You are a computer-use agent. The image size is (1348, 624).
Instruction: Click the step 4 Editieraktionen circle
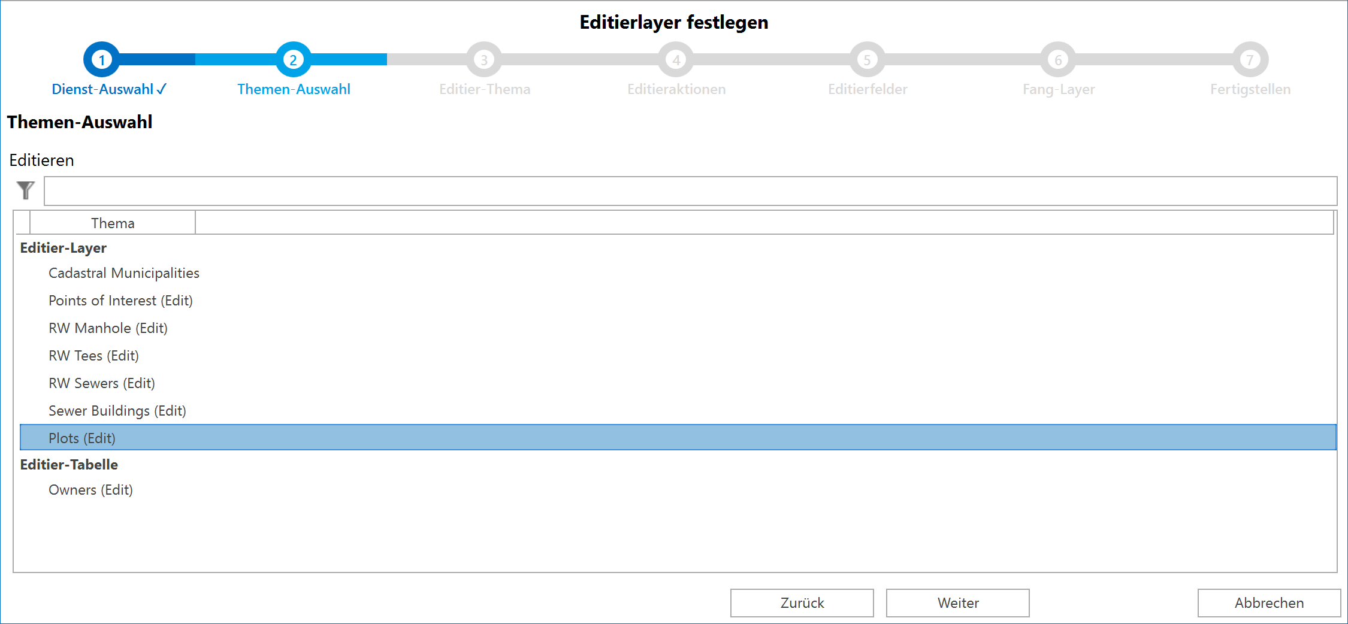(x=676, y=59)
